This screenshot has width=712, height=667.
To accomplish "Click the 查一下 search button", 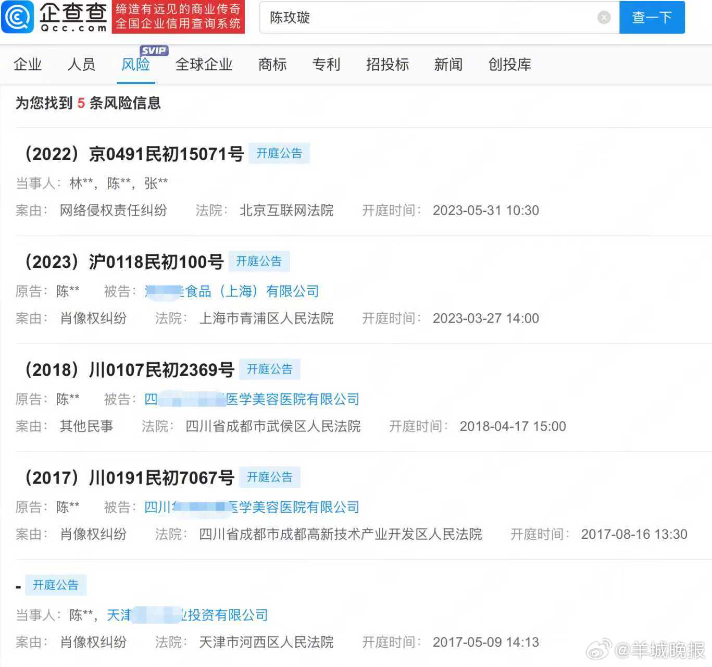I will coord(652,18).
